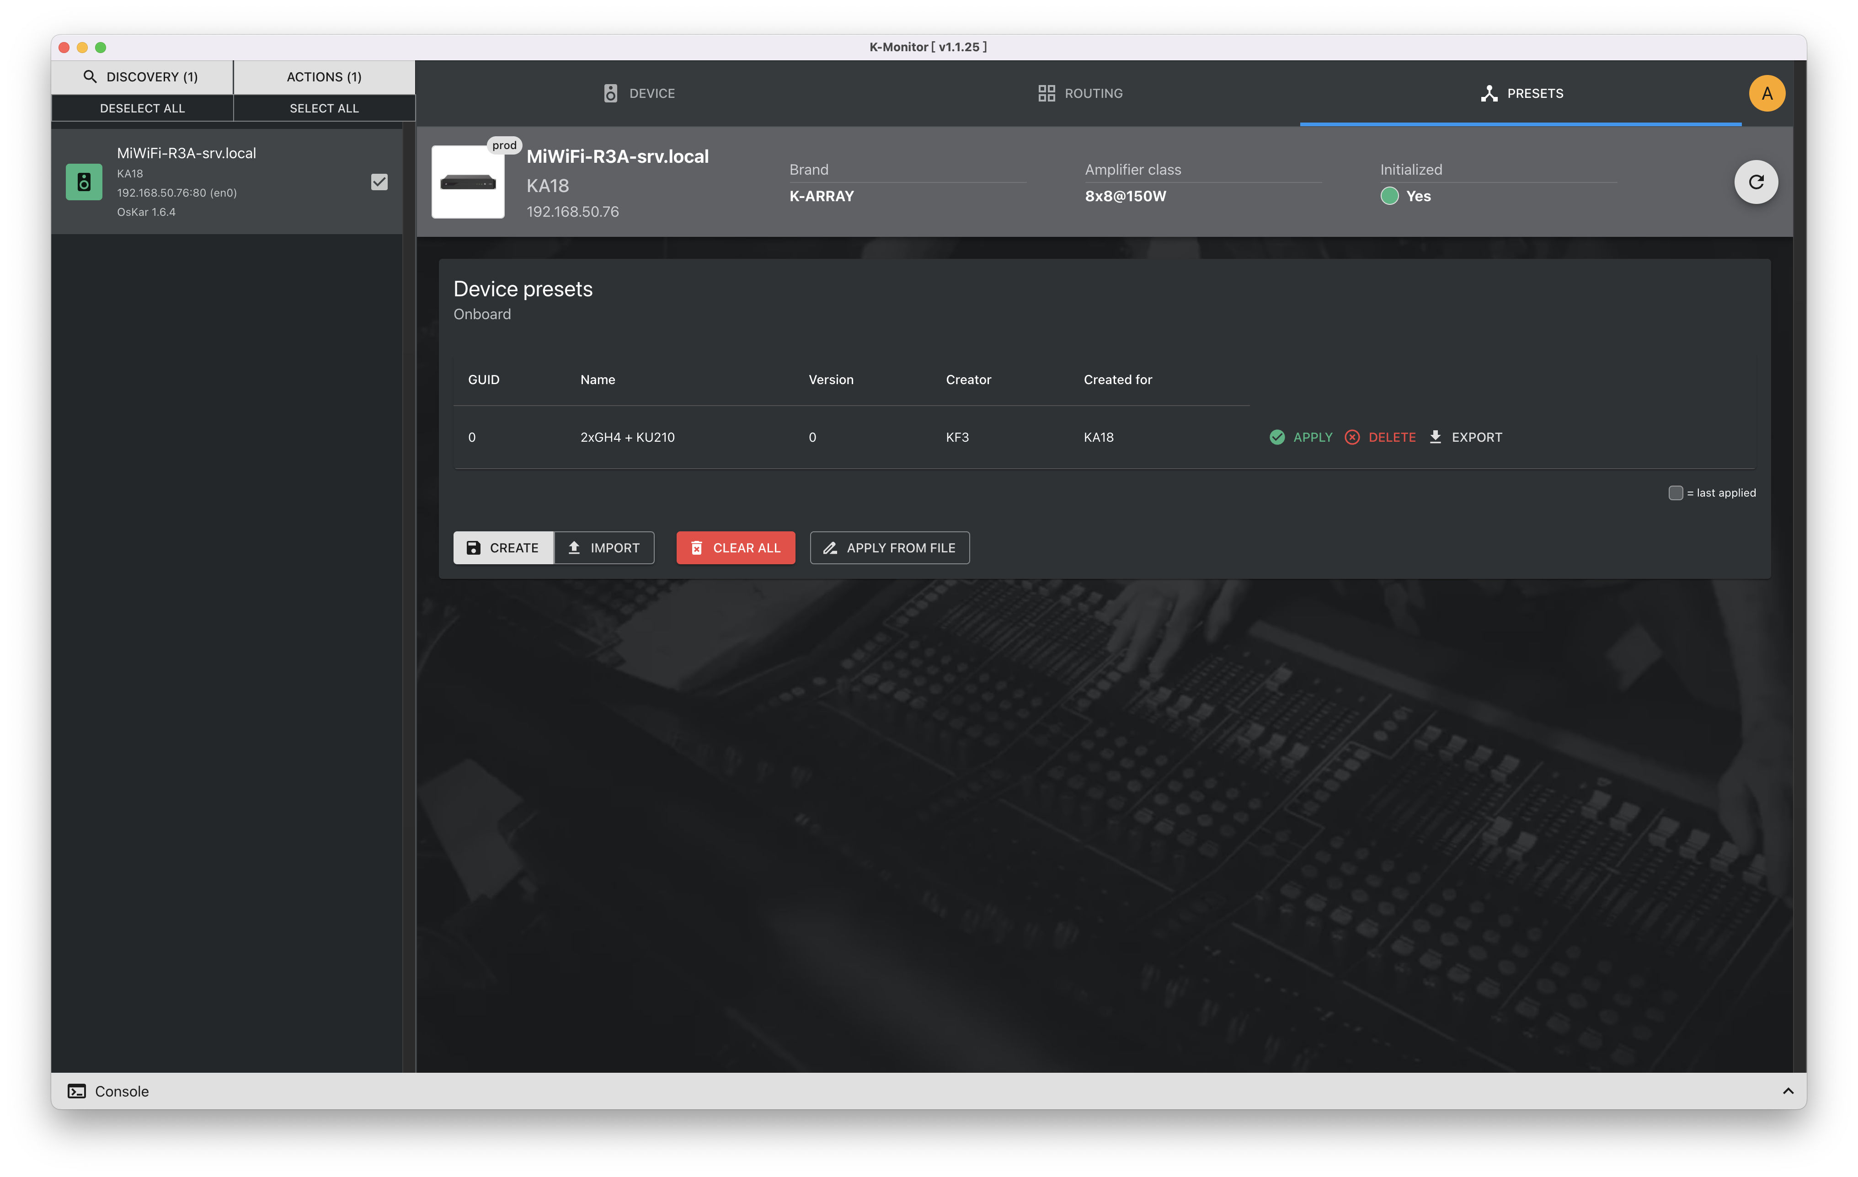The height and width of the screenshot is (1177, 1858).
Task: Open the Device tab
Action: (x=638, y=93)
